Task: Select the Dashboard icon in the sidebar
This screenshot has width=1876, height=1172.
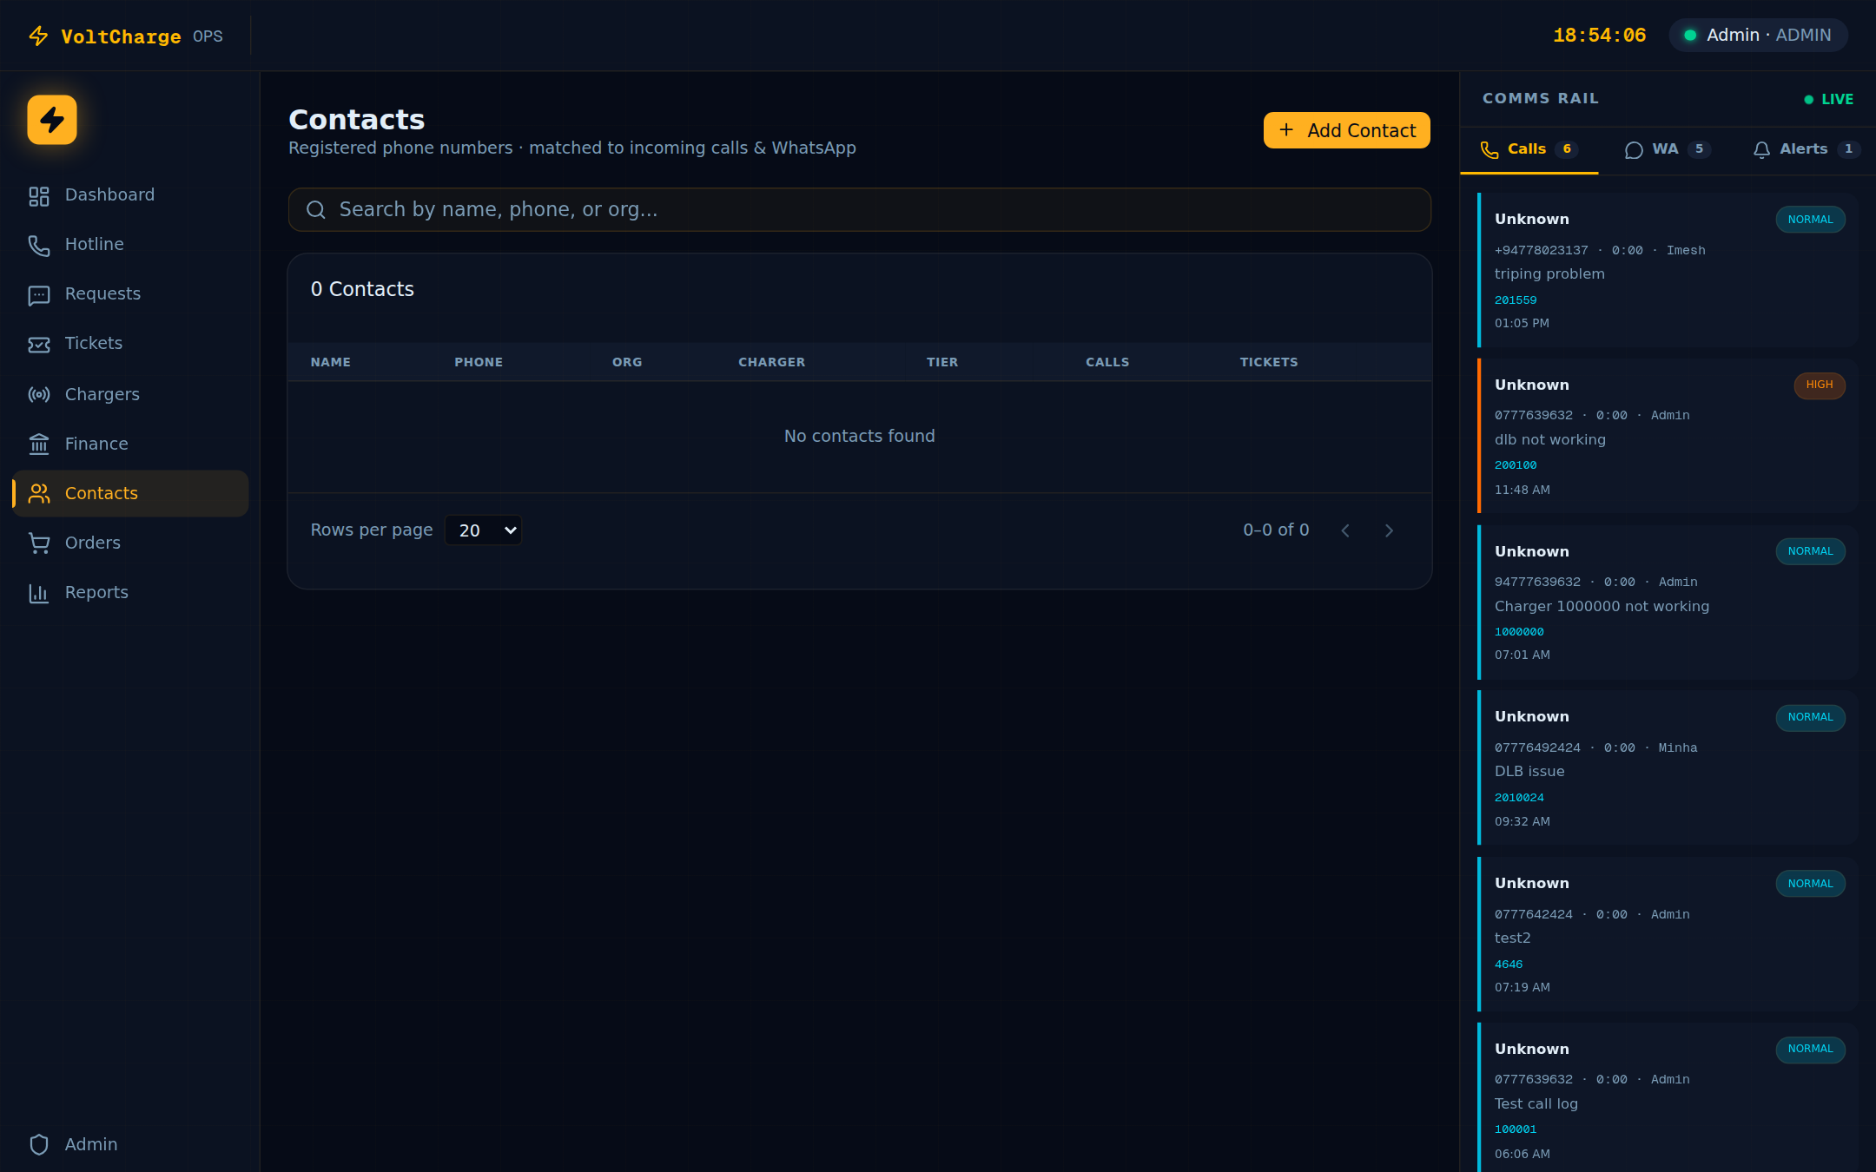Action: pos(38,195)
